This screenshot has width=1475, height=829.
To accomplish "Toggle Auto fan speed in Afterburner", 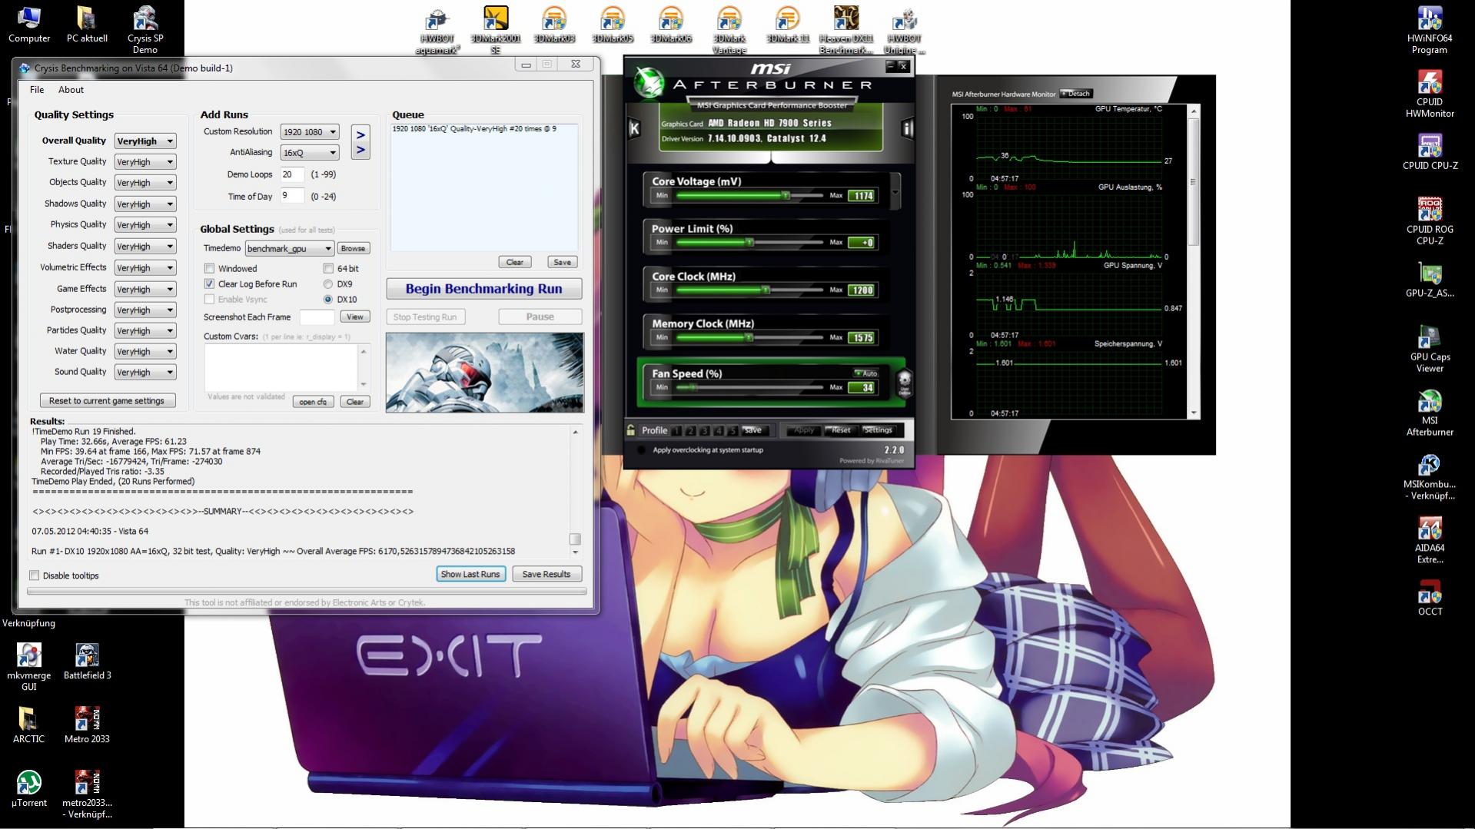I will tap(866, 373).
